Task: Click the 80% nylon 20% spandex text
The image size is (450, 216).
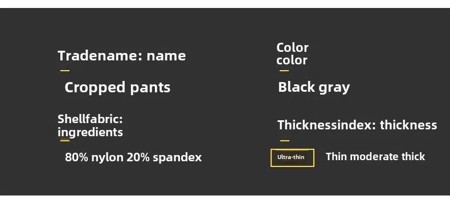Action: coord(133,157)
